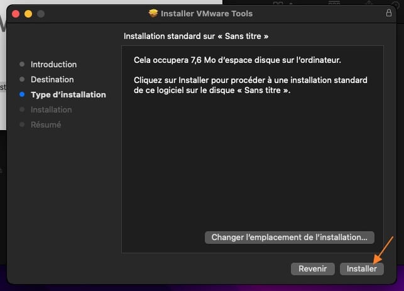Click the dimmed Résumé step
Image resolution: width=404 pixels, height=291 pixels.
(46, 124)
